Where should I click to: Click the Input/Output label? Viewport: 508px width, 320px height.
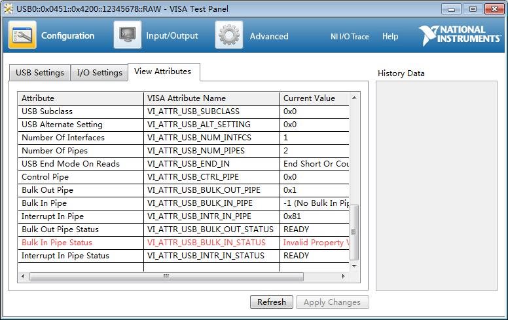click(172, 35)
